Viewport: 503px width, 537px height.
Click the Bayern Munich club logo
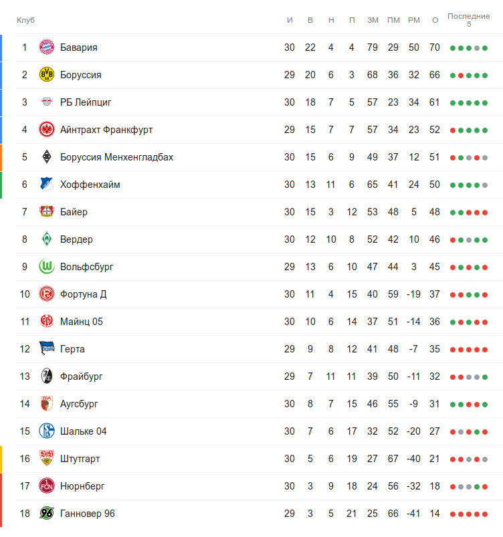pyautogui.click(x=46, y=47)
